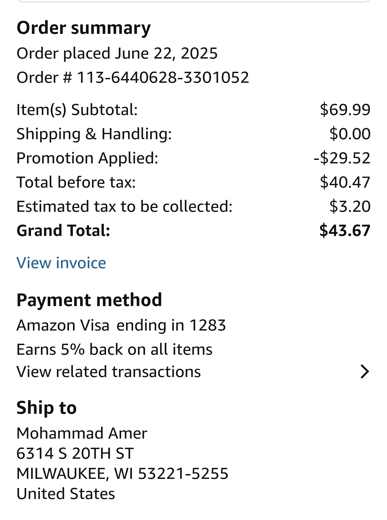Select the Ship to heading

[x=46, y=408]
